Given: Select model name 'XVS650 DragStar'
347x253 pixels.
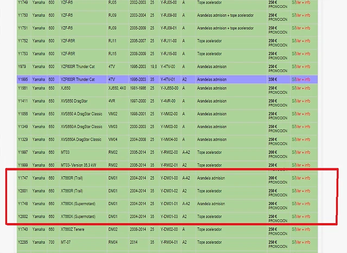Looking at the screenshot, I should coord(74,101).
